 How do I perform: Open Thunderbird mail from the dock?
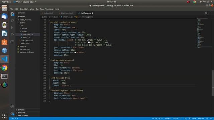click(4, 16)
